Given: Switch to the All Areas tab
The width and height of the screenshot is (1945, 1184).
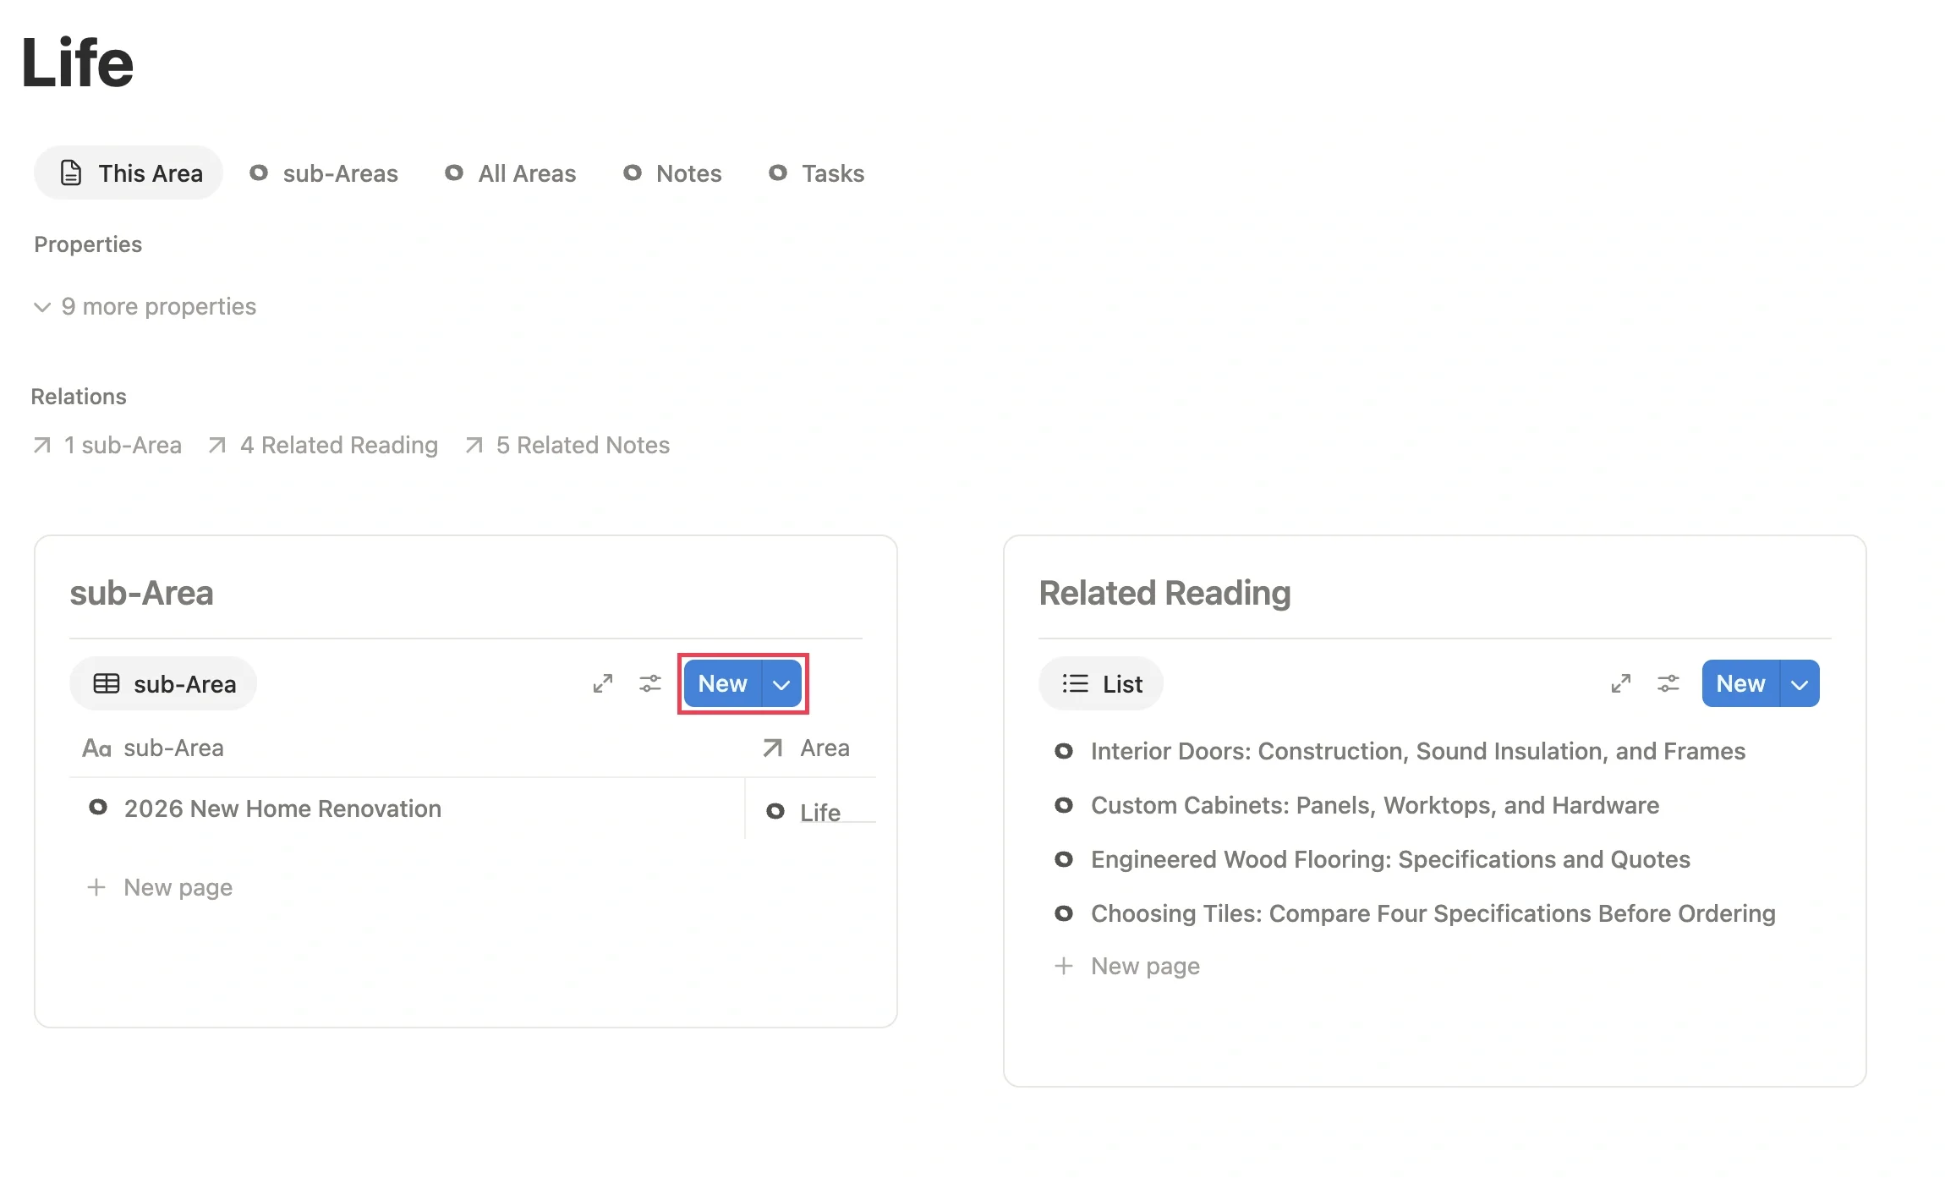Looking at the screenshot, I should (511, 173).
